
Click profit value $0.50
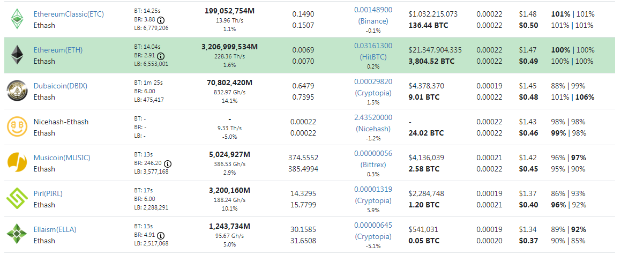(528, 25)
